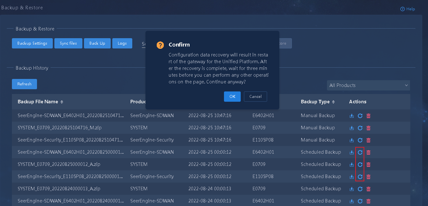Click the Backup & Restore page title
The image size is (428, 206).
pyautogui.click(x=22, y=7)
